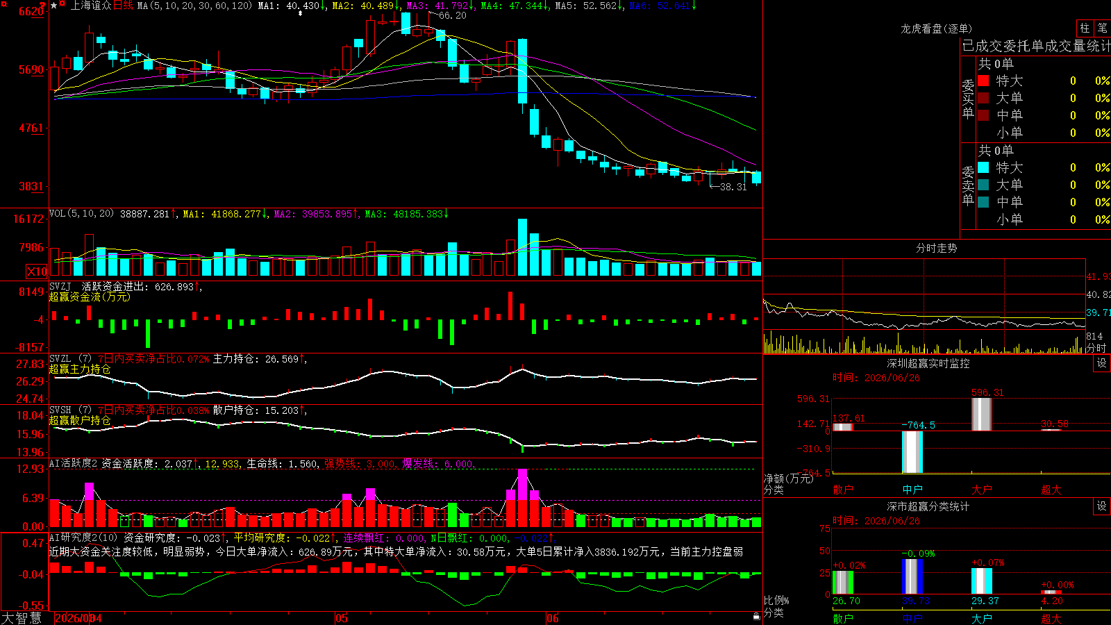Click the 06 month marker on date axis
This screenshot has width=1111, height=625.
552,618
